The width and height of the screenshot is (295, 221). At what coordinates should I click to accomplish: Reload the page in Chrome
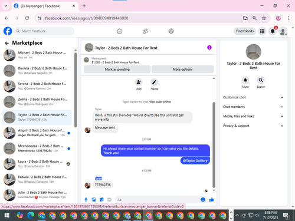pos(27,18)
